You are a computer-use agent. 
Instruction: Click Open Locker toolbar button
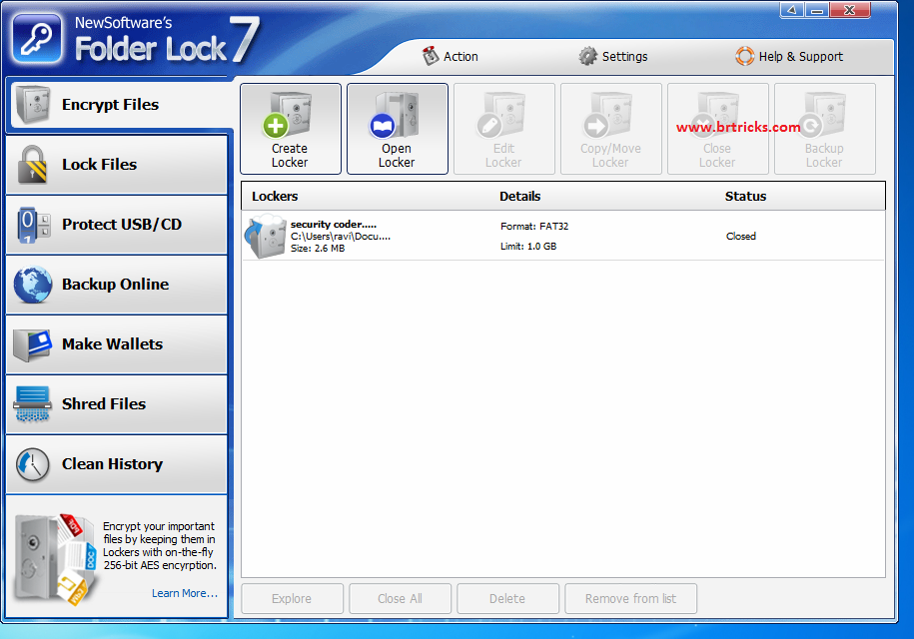pyautogui.click(x=398, y=129)
